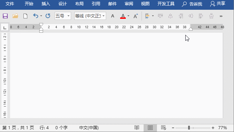
Task: Switch to the 设计 tab
Action: pyautogui.click(x=63, y=4)
